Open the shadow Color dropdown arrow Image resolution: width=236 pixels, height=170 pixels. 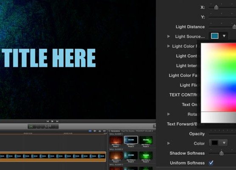[224, 143]
